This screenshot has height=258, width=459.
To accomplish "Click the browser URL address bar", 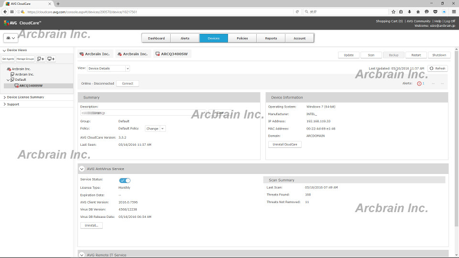I will (x=160, y=11).
